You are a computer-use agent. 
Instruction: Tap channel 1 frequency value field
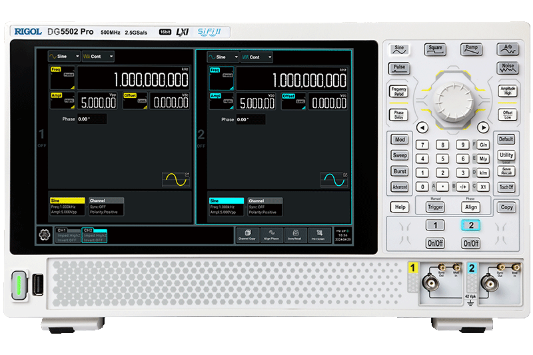[x=133, y=78]
